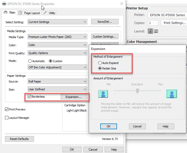Click the Copies input field
187x153 pixels.
tap(153, 23)
